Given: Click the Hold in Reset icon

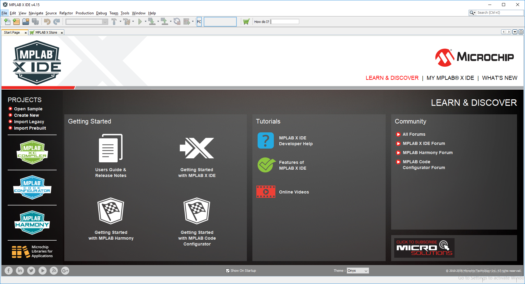Looking at the screenshot, I should click(177, 21).
